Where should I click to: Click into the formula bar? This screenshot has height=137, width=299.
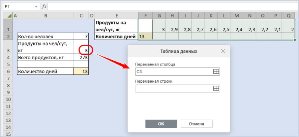[173, 7]
